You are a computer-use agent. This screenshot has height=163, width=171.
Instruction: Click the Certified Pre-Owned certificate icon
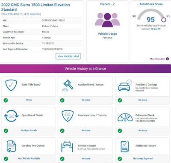pos(11,146)
